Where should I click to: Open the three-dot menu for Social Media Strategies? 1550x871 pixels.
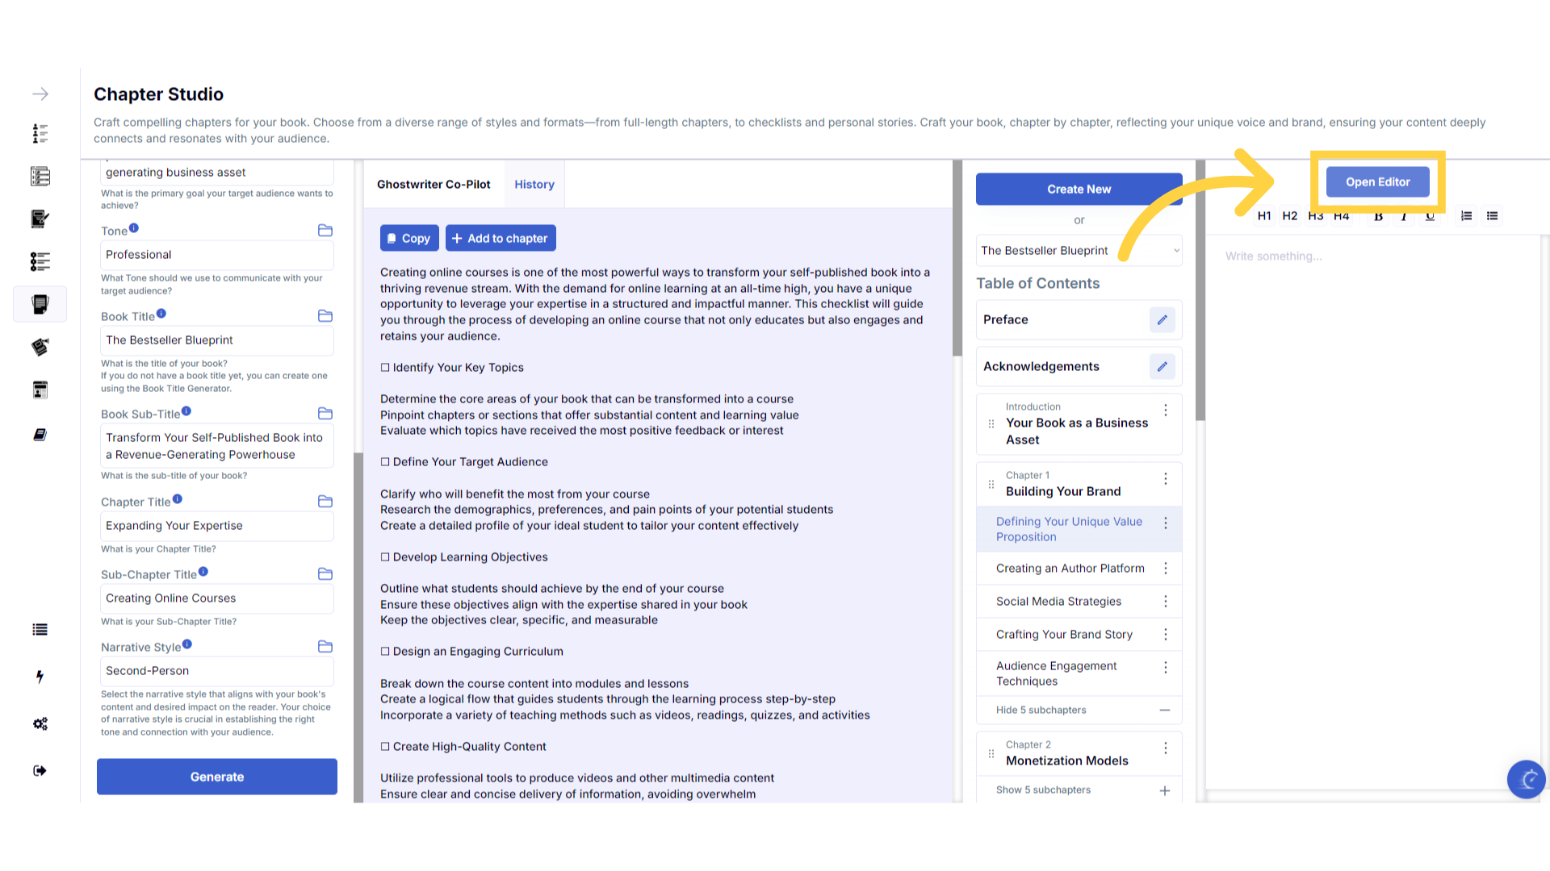click(1165, 602)
